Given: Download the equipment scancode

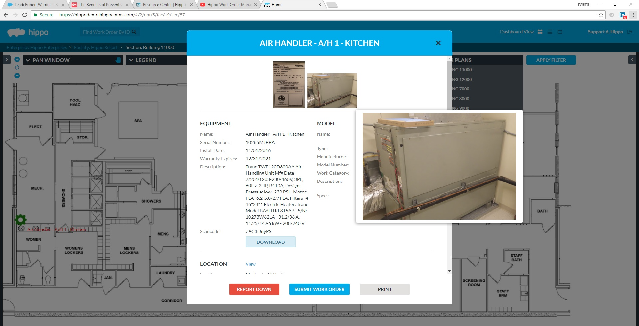Looking at the screenshot, I should coord(270,242).
